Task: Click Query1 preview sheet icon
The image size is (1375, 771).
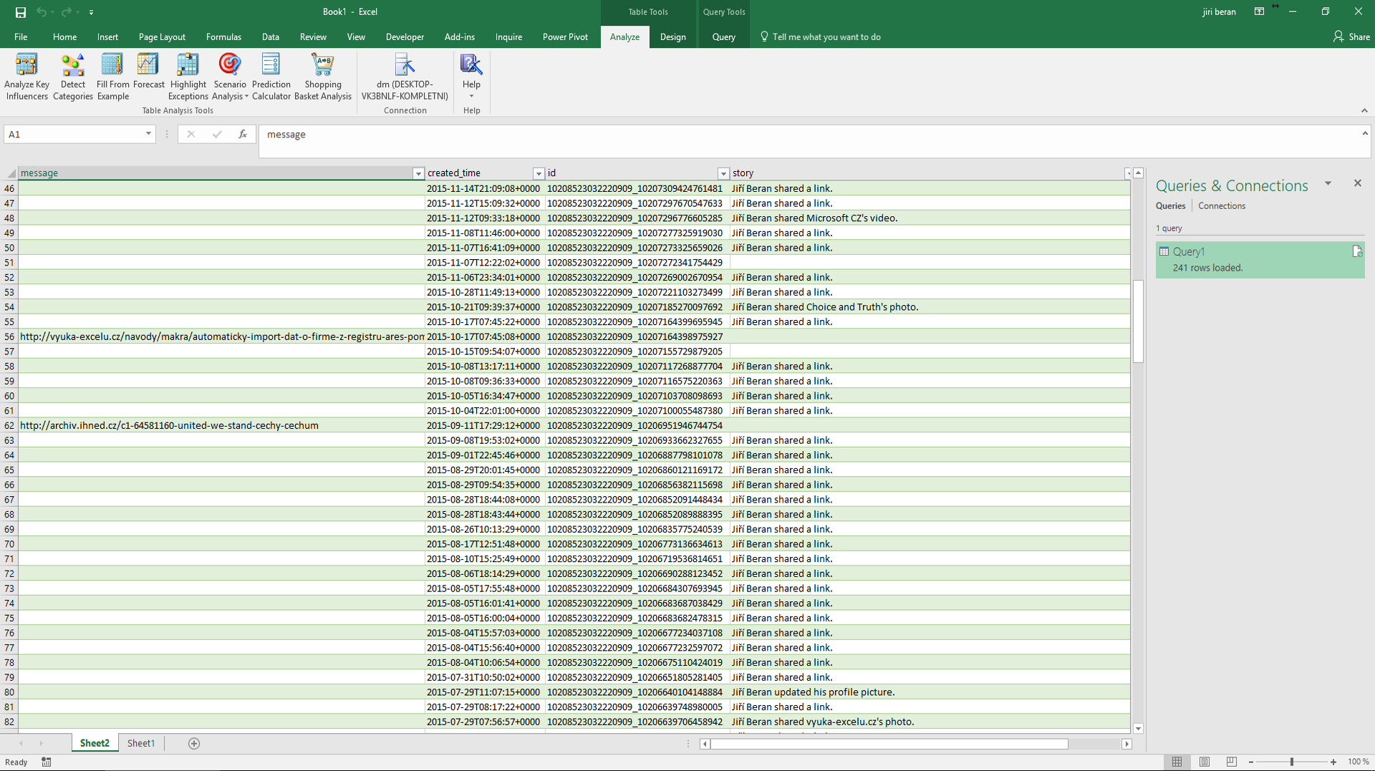Action: tap(1356, 251)
